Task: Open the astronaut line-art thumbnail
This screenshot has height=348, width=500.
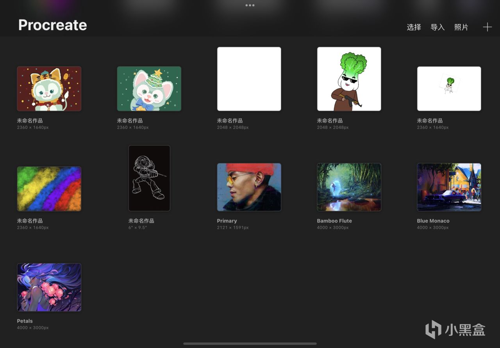Action: 149,178
